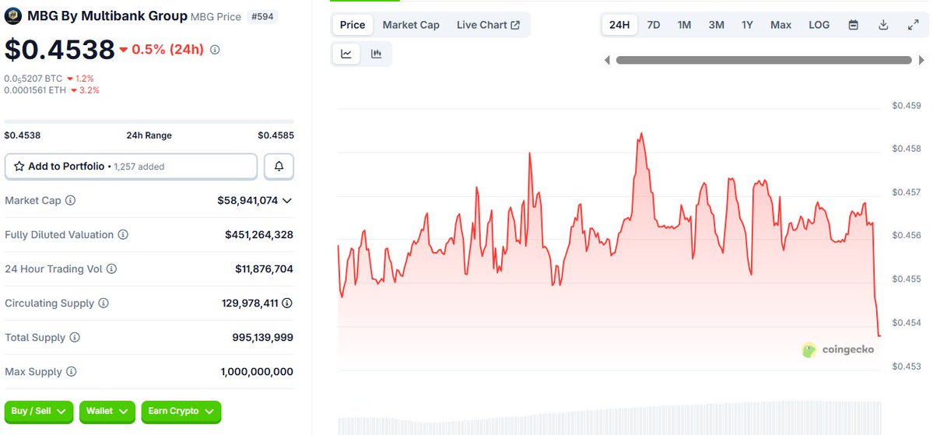
Task: Click the BTC price 0.0₅5207 BTC
Action: point(33,79)
